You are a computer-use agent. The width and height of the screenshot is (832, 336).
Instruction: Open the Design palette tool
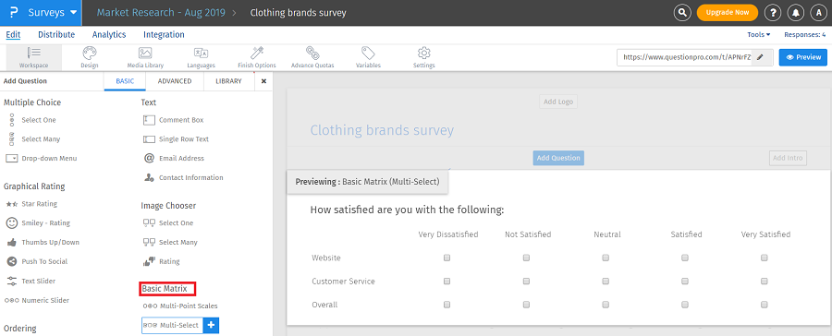(x=89, y=58)
